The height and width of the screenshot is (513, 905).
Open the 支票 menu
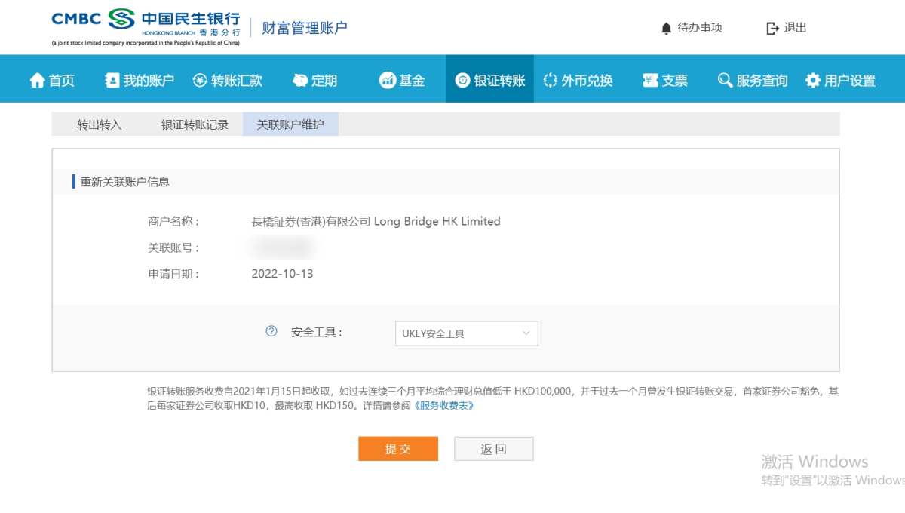click(x=664, y=80)
